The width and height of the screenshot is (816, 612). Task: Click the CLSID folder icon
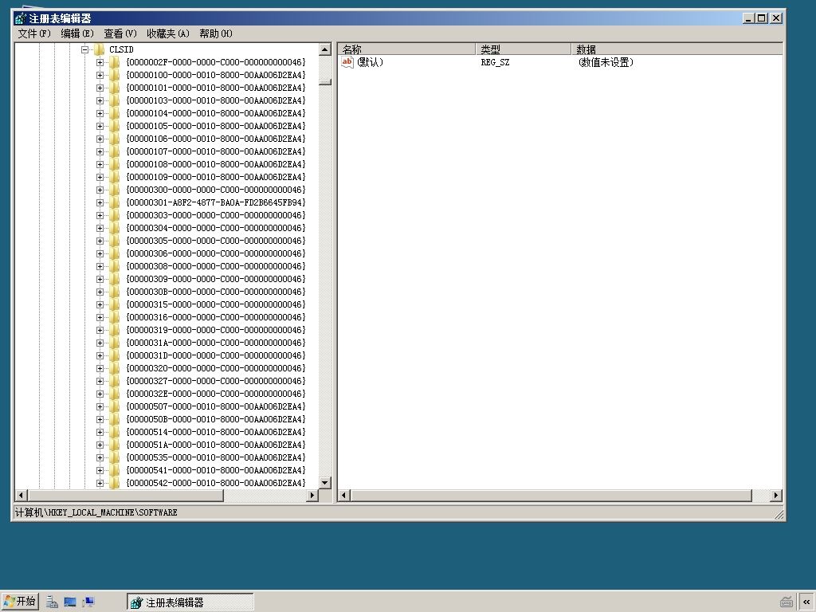click(x=99, y=49)
